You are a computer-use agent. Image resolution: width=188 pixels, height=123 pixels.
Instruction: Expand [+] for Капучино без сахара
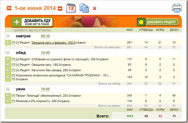[17, 70]
